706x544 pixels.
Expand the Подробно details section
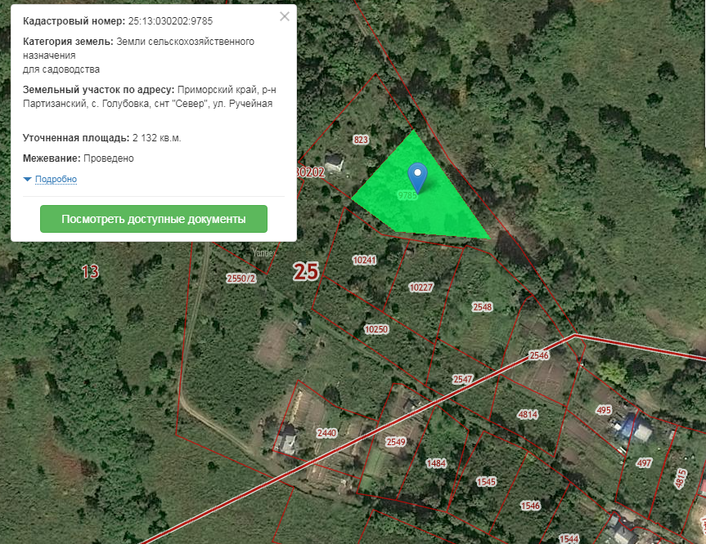(56, 179)
